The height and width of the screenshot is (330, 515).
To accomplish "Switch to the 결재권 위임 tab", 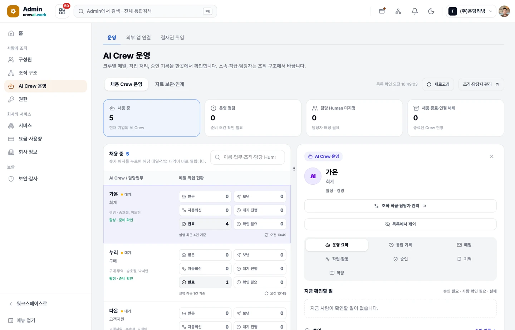I will pos(172,37).
